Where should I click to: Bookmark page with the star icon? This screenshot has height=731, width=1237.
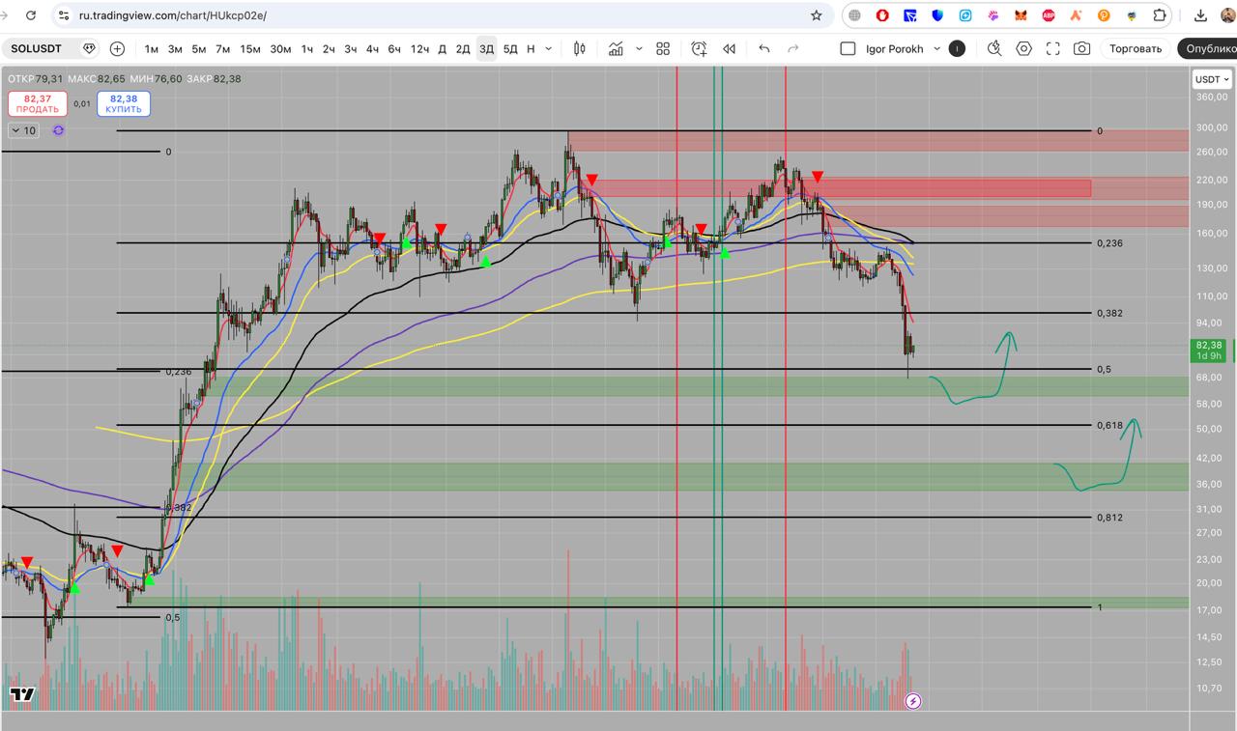click(817, 15)
